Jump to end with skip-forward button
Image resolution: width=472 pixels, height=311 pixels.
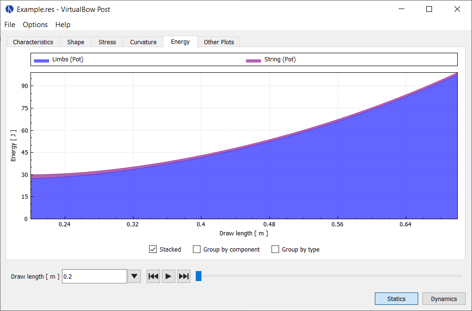pyautogui.click(x=184, y=276)
